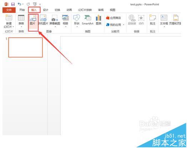Open the 应用商店 Store add-in
The height and width of the screenshot is (148, 187).
click(113, 18)
